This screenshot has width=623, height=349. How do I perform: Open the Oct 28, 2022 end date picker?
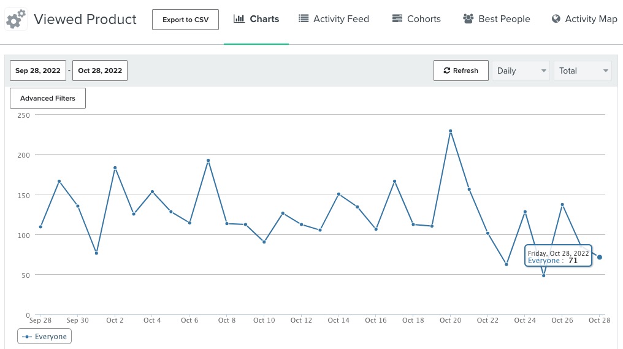point(100,71)
